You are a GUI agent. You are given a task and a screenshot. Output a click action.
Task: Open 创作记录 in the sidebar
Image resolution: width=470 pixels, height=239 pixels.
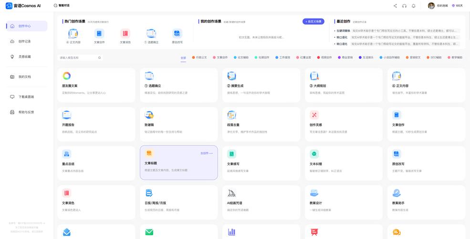pyautogui.click(x=25, y=42)
